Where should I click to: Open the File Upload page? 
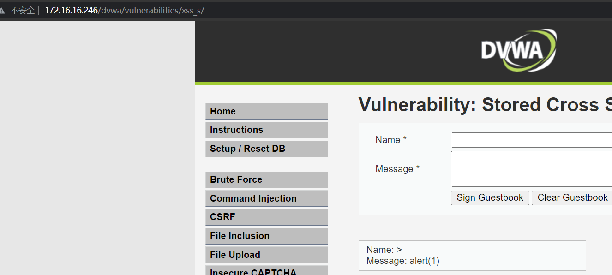(x=267, y=255)
